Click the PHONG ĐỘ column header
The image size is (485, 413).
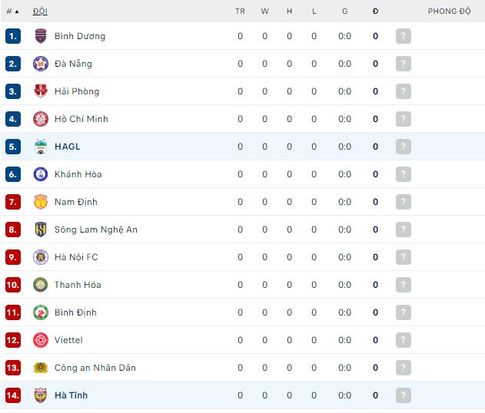(449, 12)
